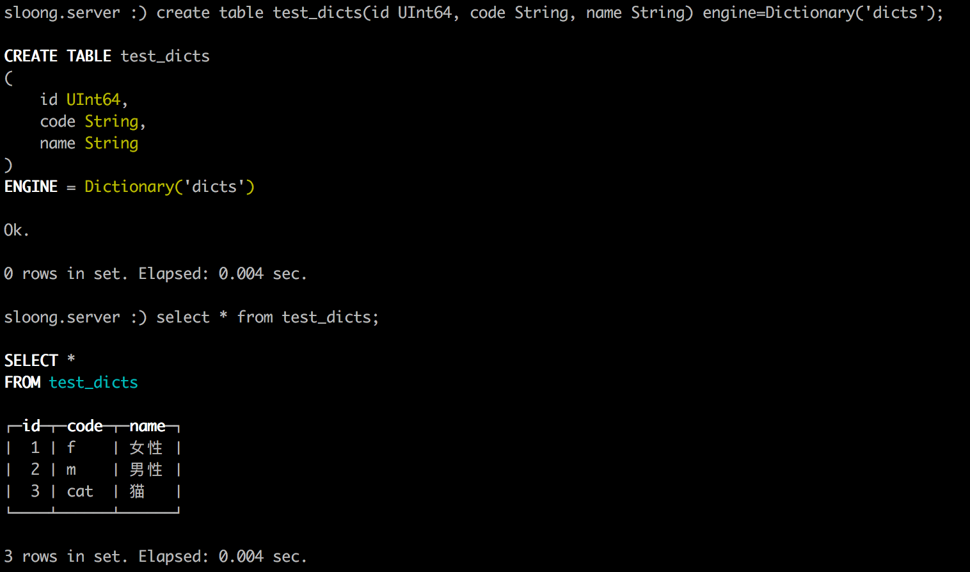Screen dimensions: 970x572
Task: Click the 'create table' command text
Action: (x=209, y=13)
